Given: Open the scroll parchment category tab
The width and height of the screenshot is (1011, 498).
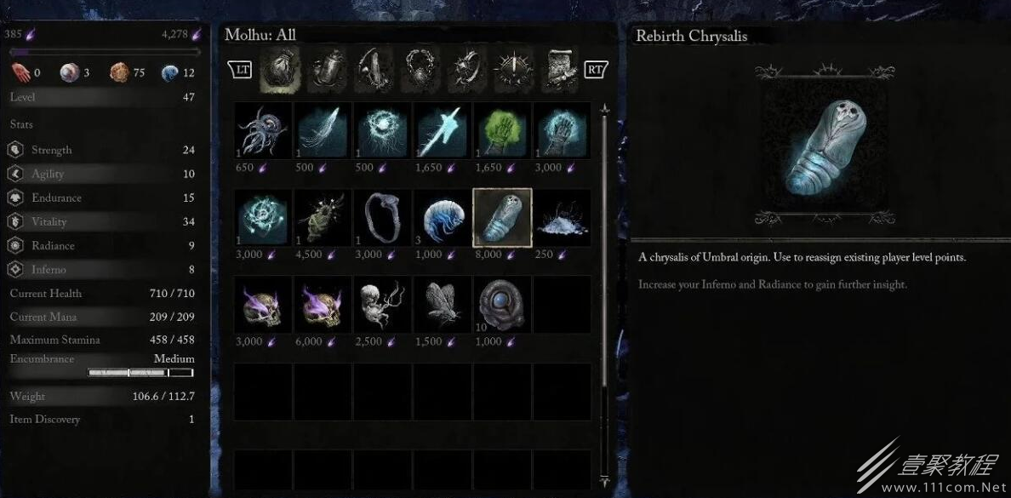Looking at the screenshot, I should pos(561,70).
